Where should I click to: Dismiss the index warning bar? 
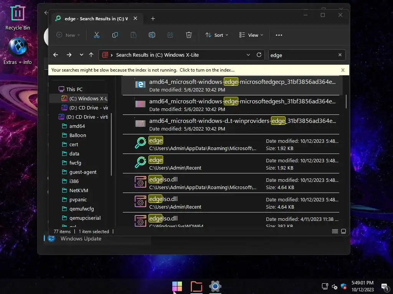(343, 70)
